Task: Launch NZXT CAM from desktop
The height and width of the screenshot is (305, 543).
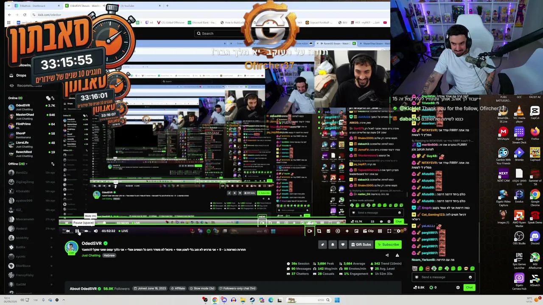Action: [x=503, y=175]
